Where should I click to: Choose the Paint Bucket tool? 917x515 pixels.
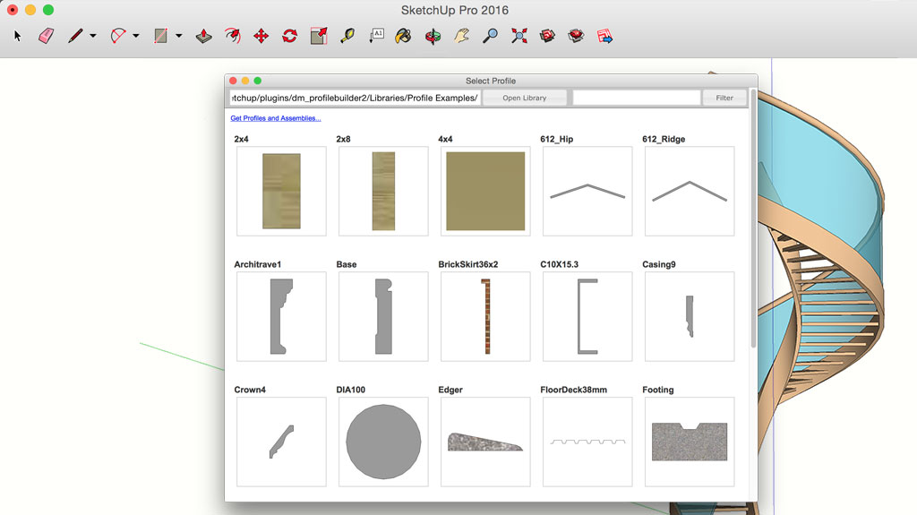[403, 37]
